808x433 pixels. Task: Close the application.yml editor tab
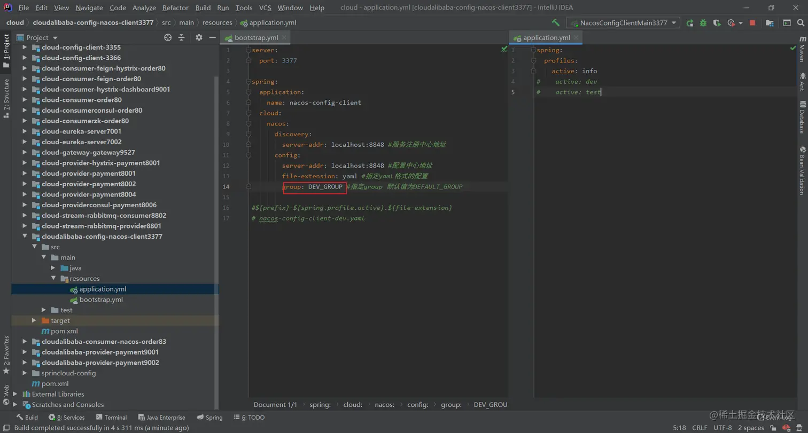[576, 37]
